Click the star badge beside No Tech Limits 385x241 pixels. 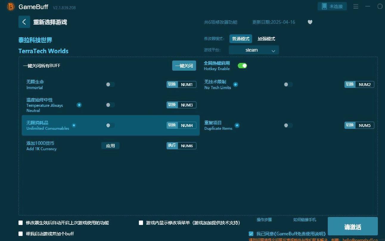coord(235,85)
